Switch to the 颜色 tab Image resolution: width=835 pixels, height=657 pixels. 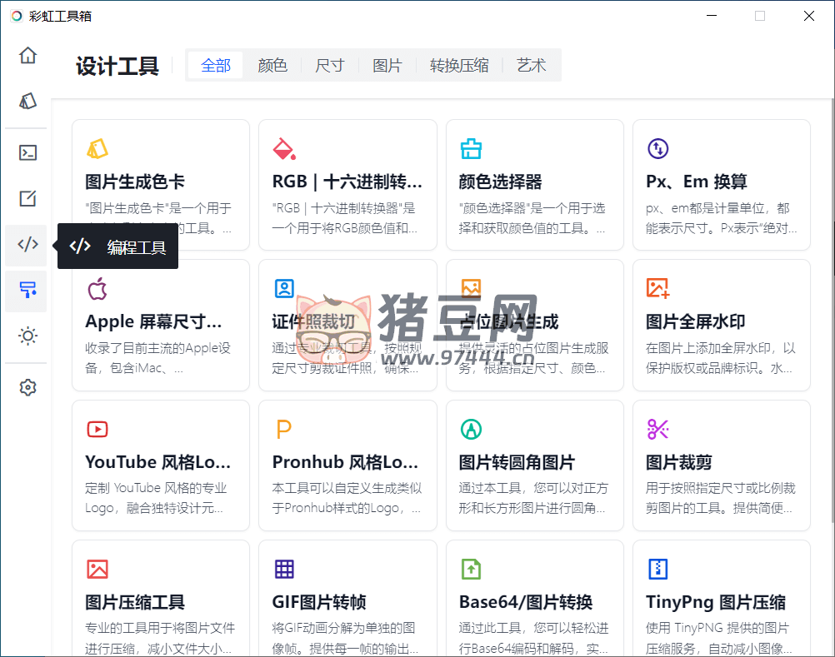pos(272,66)
